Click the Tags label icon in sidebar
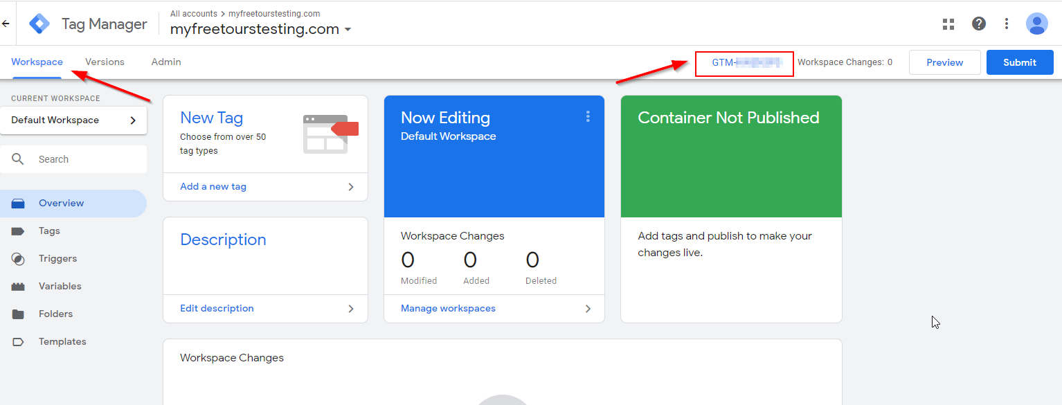The height and width of the screenshot is (405, 1062). tap(18, 231)
